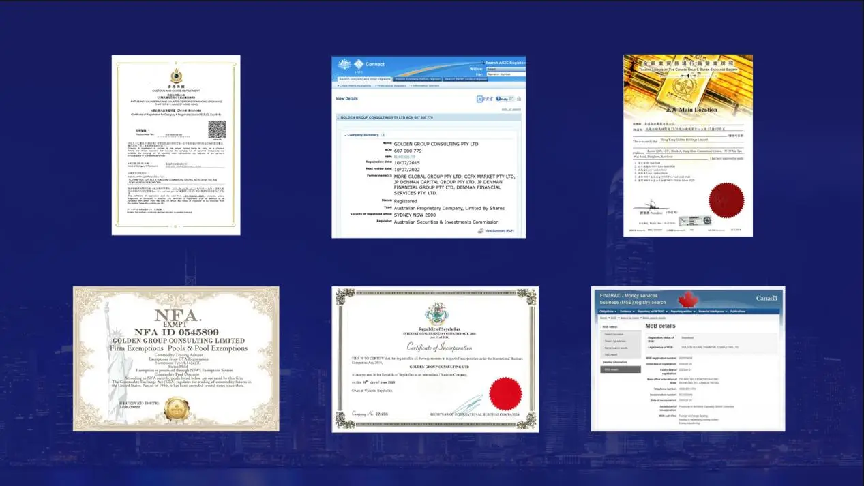Screen dimensions: 864x486
Task: Click the PDF icon beside View Summary
Action: tap(481, 231)
